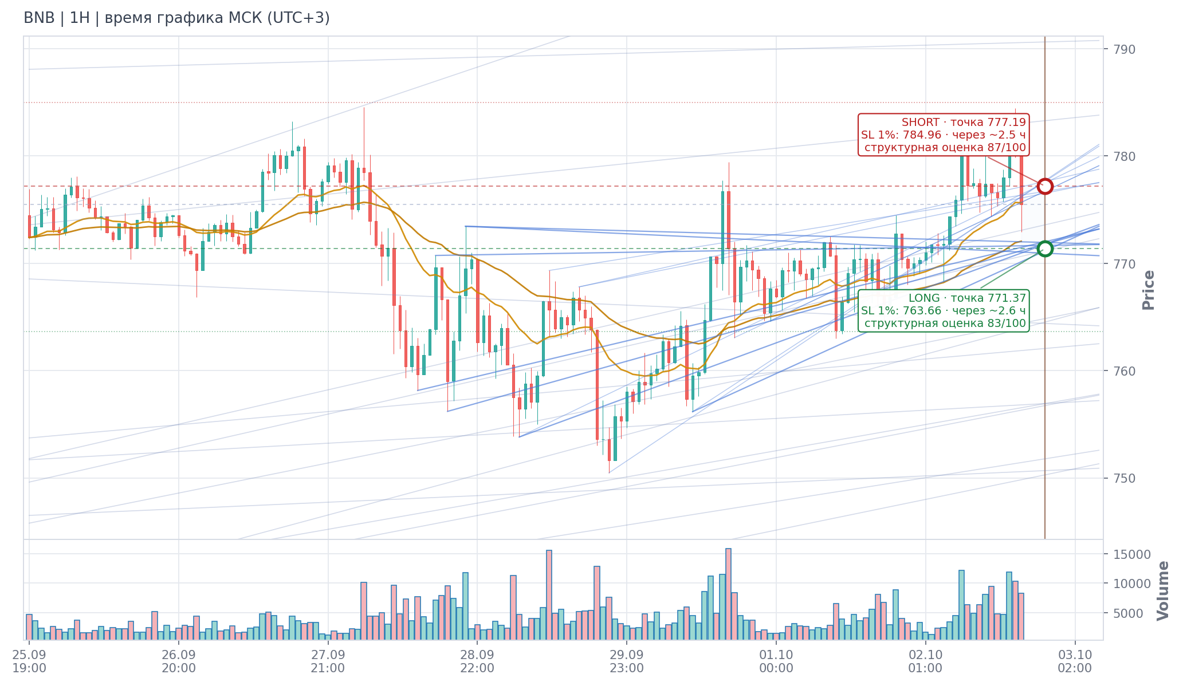Click the 5000 volume axis label
Image resolution: width=1183 pixels, height=686 pixels.
[1128, 613]
